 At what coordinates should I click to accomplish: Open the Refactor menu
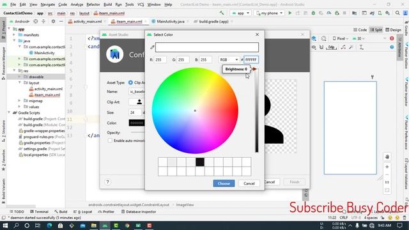pos(93,4)
